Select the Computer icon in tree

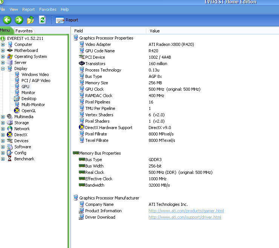(10, 44)
